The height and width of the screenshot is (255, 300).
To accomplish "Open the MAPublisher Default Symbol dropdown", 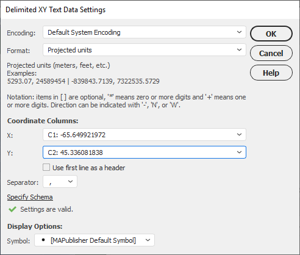I will pos(95,240).
